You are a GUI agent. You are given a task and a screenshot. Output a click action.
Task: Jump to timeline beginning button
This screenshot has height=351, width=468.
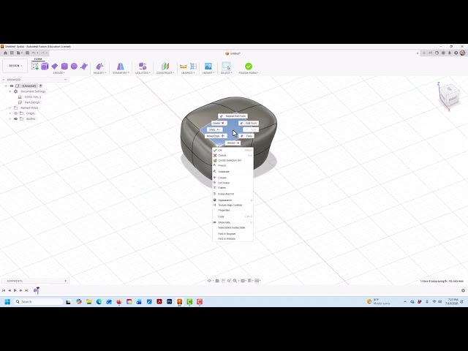(x=4, y=290)
